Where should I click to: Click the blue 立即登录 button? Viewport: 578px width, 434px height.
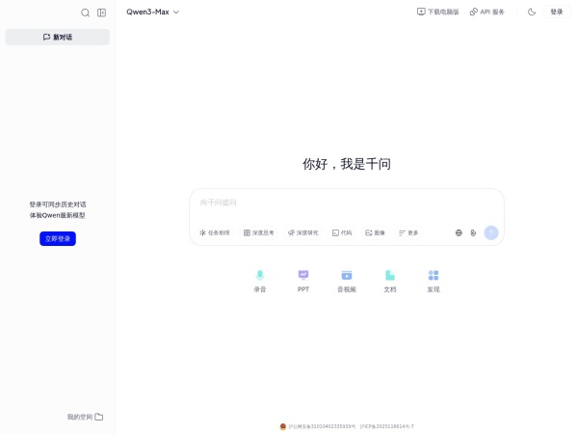[58, 238]
